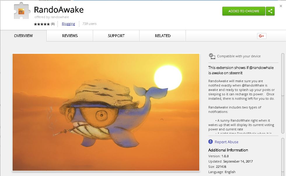Click the green share icon button
This screenshot has height=176, width=286.
(x=270, y=11)
